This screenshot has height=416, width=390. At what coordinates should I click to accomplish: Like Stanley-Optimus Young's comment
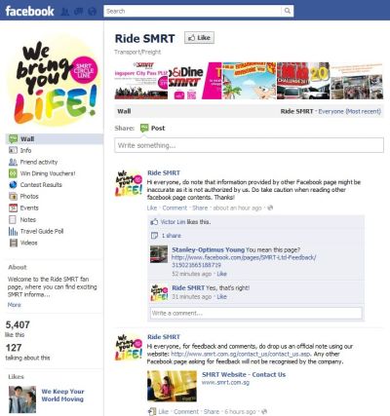pos(221,274)
